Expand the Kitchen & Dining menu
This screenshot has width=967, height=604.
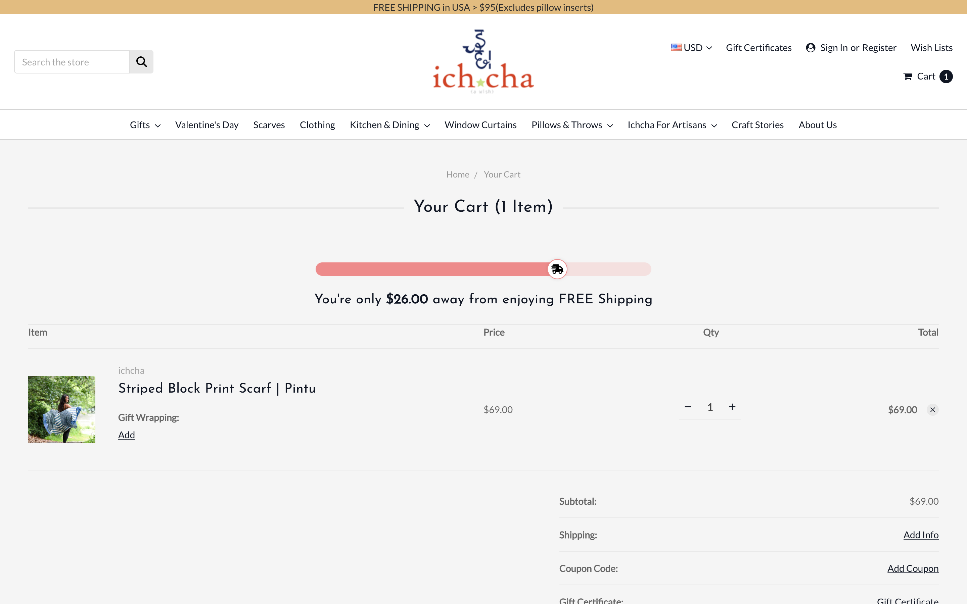pyautogui.click(x=389, y=125)
